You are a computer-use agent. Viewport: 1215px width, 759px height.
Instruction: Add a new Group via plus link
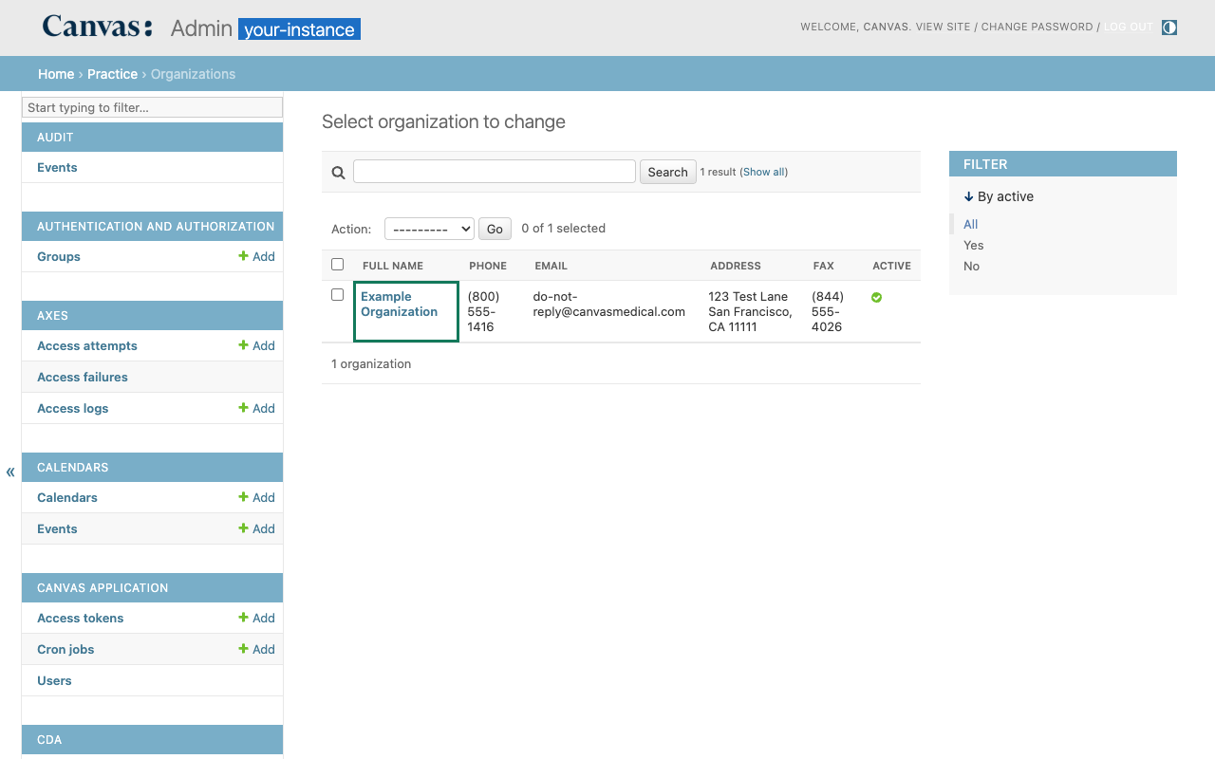pos(256,256)
